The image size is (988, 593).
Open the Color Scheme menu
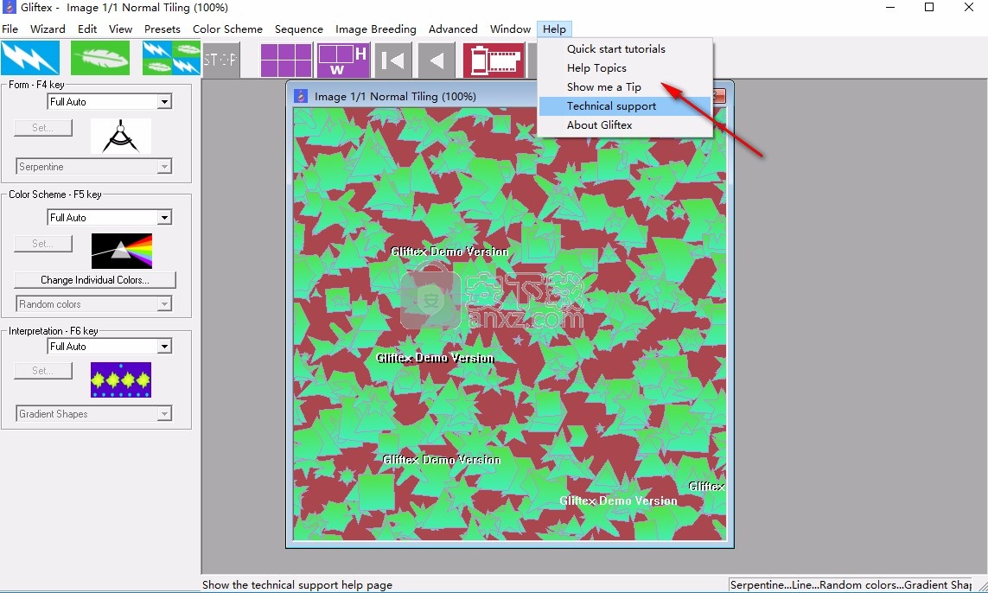click(x=227, y=29)
